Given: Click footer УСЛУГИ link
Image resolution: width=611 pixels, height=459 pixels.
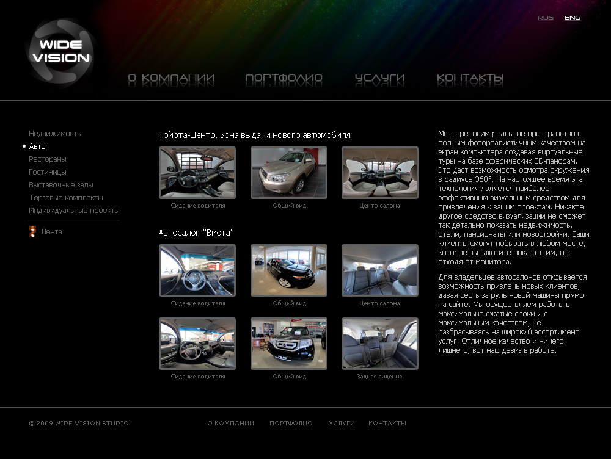Looking at the screenshot, I should click(342, 423).
